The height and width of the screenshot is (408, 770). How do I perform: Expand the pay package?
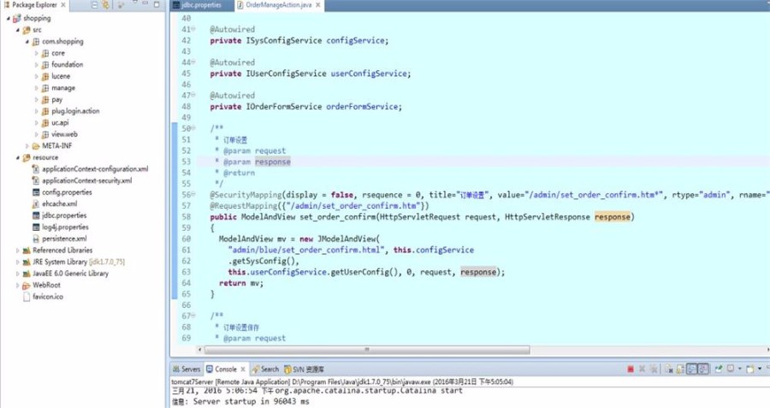(x=36, y=100)
